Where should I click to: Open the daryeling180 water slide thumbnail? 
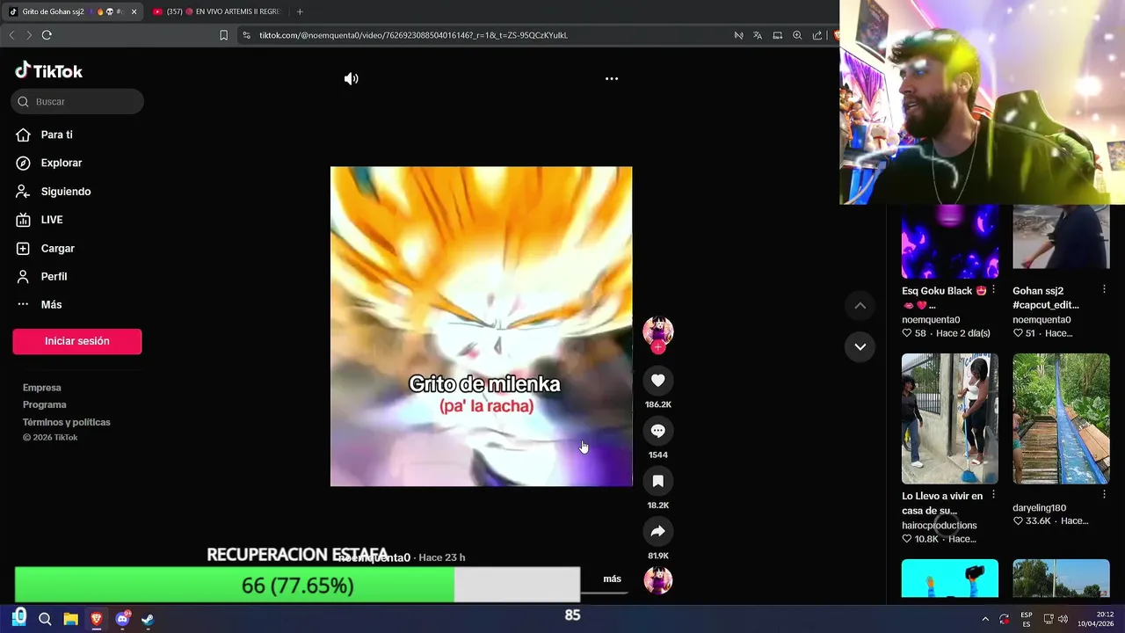pyautogui.click(x=1061, y=418)
